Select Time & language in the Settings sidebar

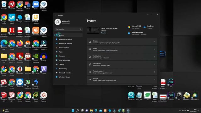(x=69, y=60)
